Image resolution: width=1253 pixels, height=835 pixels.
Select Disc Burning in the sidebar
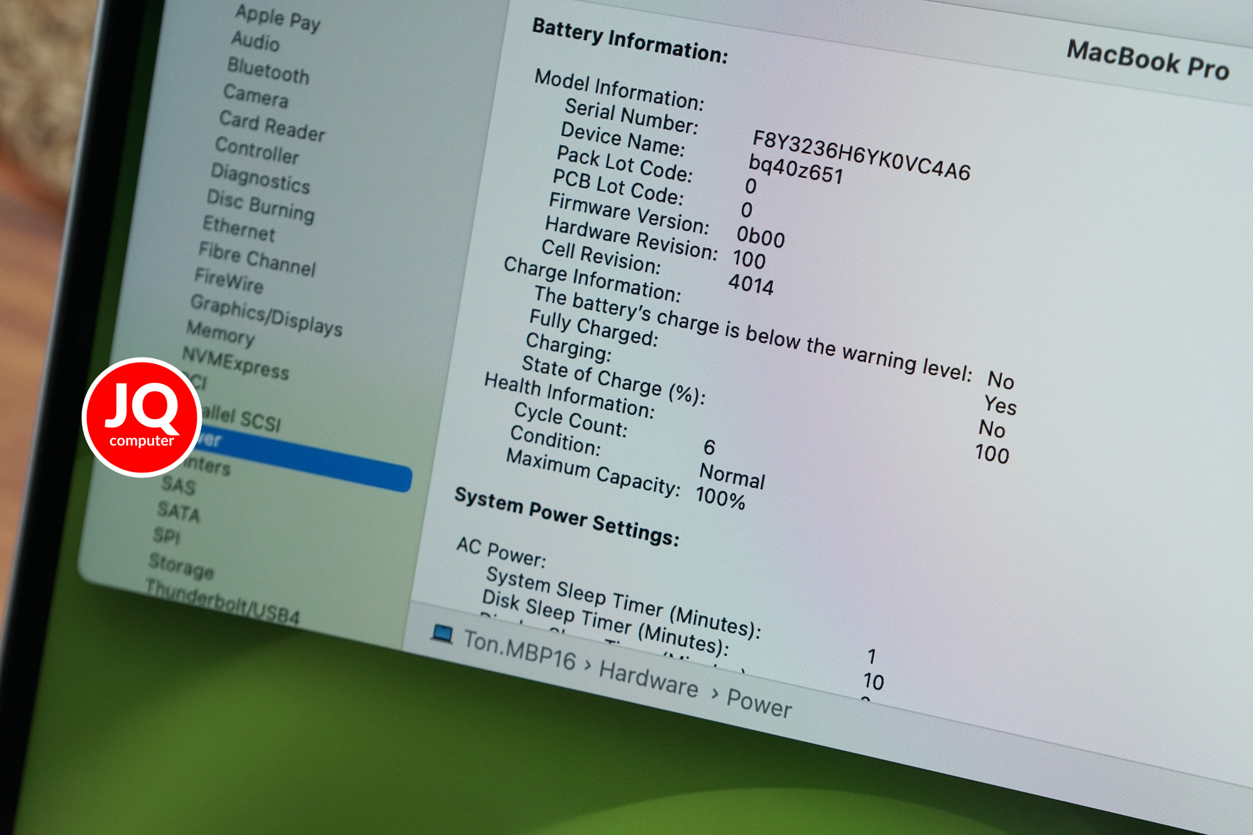tap(260, 206)
